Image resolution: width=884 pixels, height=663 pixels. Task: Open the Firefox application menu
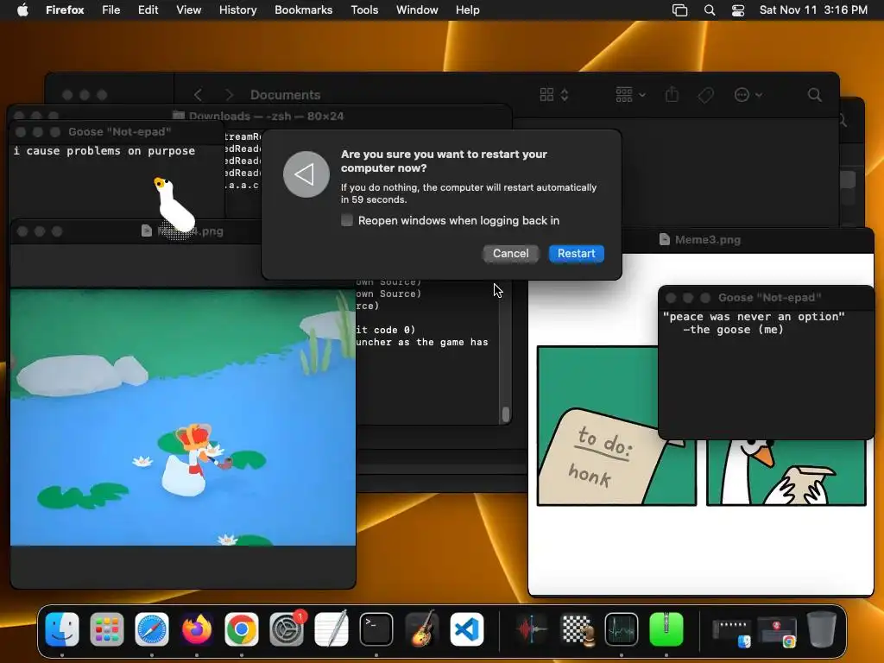click(x=65, y=10)
